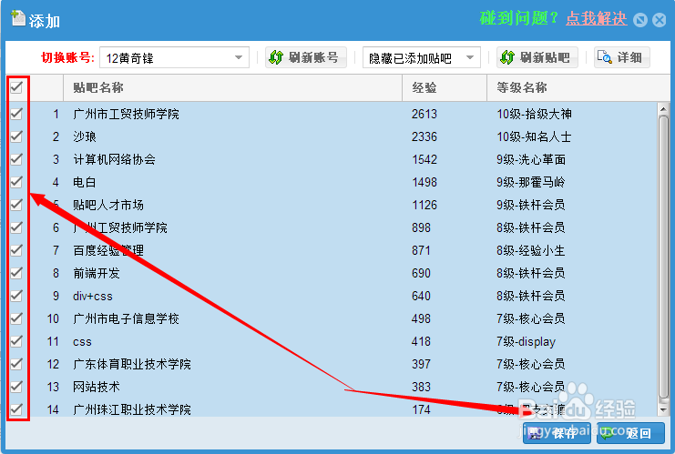The height and width of the screenshot is (454, 675).
Task: Open the account dropdown 12黄奇锋
Action: [x=174, y=57]
